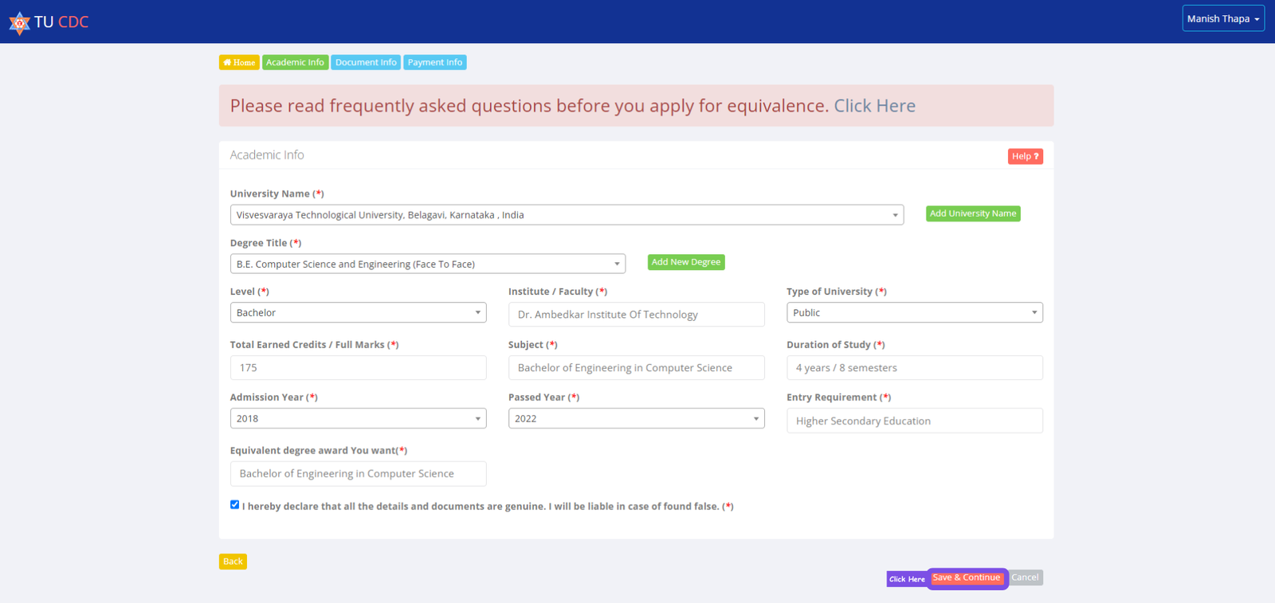The image size is (1275, 603).
Task: Click the Add New Degree button
Action: [686, 262]
